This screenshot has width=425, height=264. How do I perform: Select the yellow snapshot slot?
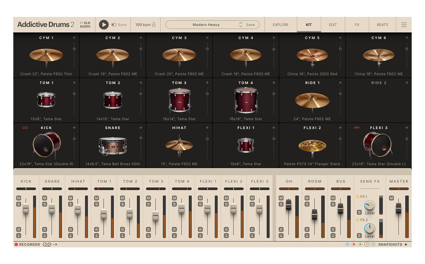coord(367,245)
